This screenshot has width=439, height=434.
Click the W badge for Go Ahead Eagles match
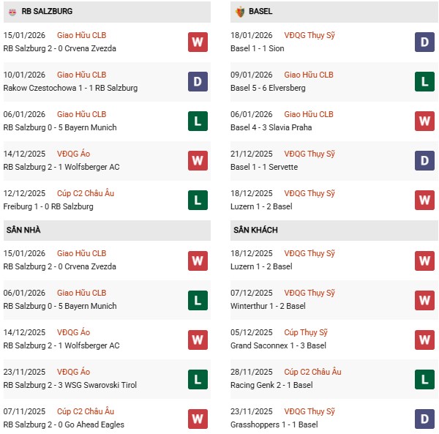pyautogui.click(x=198, y=418)
